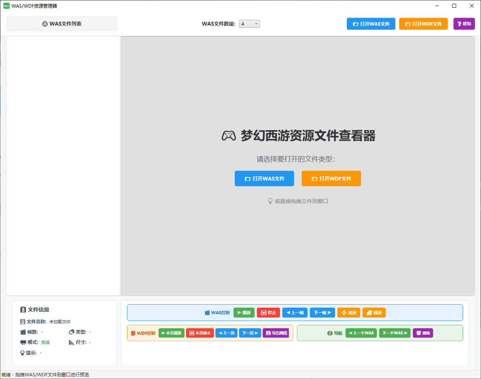Open the WAS文件数量 dropdown showing 4

(x=249, y=24)
